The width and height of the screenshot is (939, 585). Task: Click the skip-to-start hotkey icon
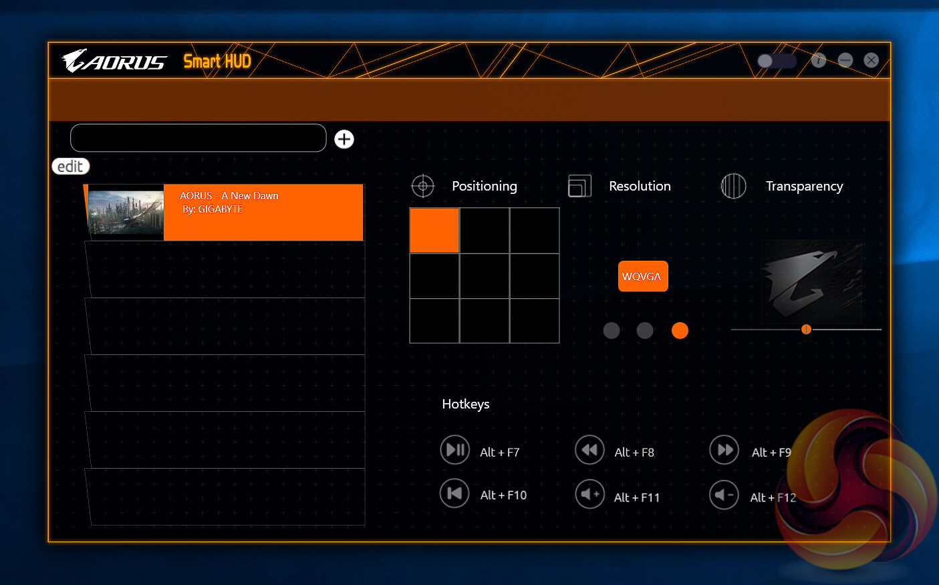(454, 494)
